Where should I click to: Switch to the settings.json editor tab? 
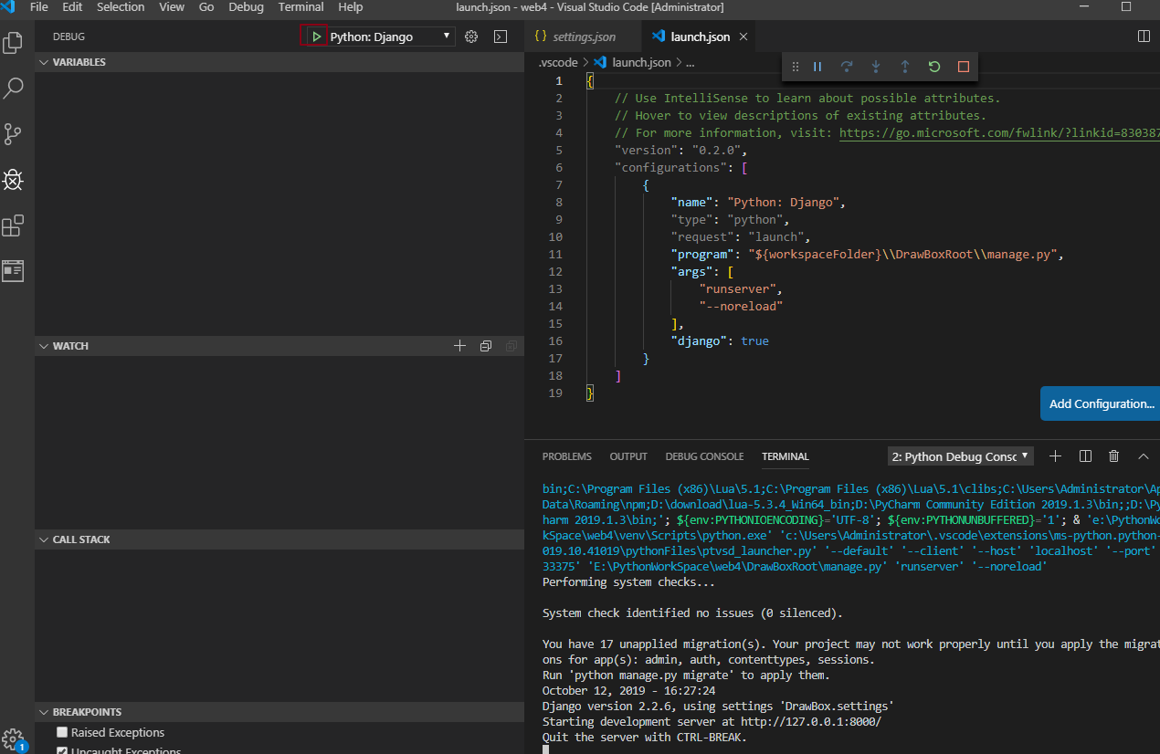584,37
